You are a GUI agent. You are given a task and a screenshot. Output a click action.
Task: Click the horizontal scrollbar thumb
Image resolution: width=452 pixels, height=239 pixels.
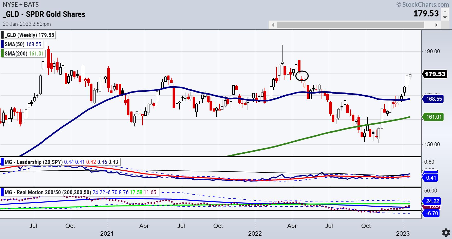[351, 25]
